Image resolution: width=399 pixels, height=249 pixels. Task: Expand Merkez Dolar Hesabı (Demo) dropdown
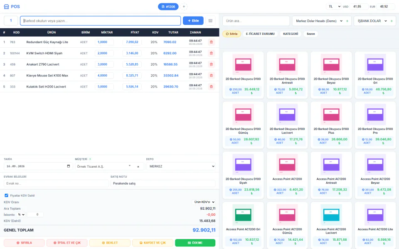(319, 21)
